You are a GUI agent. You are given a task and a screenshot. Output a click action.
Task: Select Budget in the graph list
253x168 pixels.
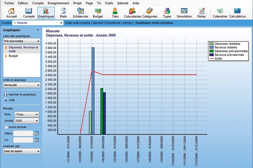[x=13, y=56]
